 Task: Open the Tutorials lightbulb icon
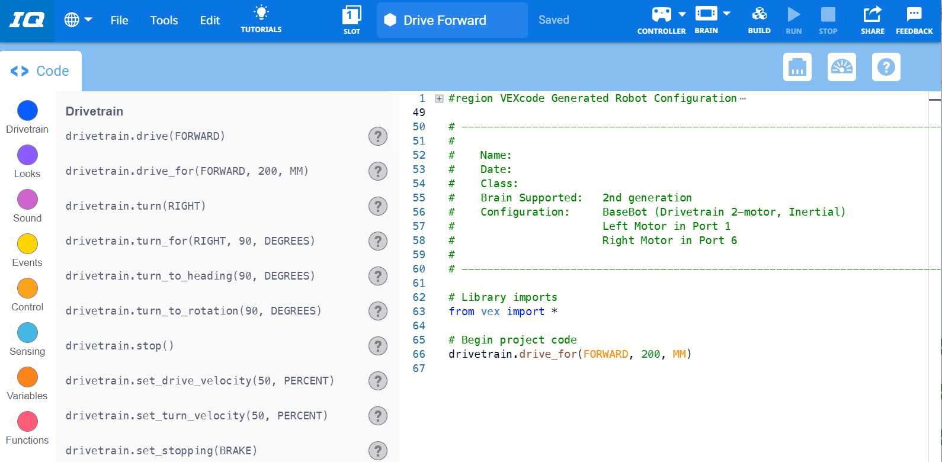tap(261, 14)
